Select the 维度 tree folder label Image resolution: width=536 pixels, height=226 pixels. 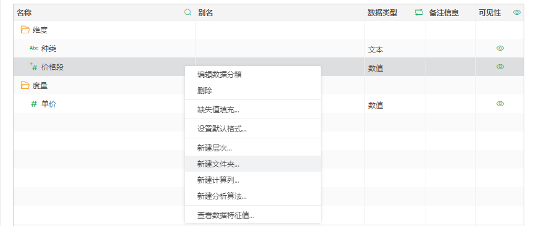pos(40,30)
